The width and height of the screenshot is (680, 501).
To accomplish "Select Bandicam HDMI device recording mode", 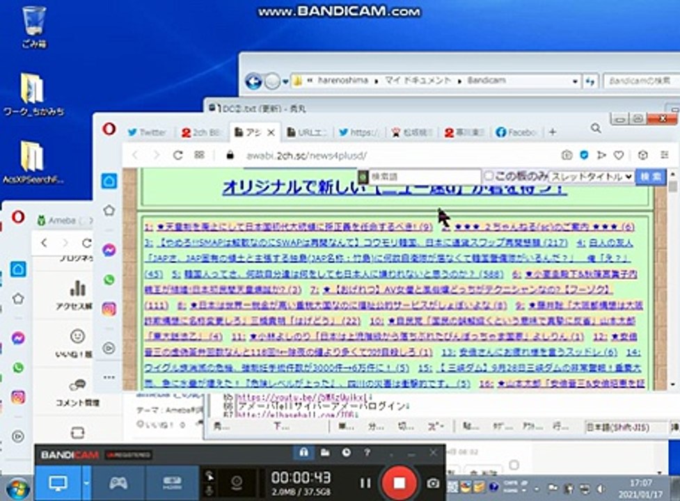I will click(172, 483).
